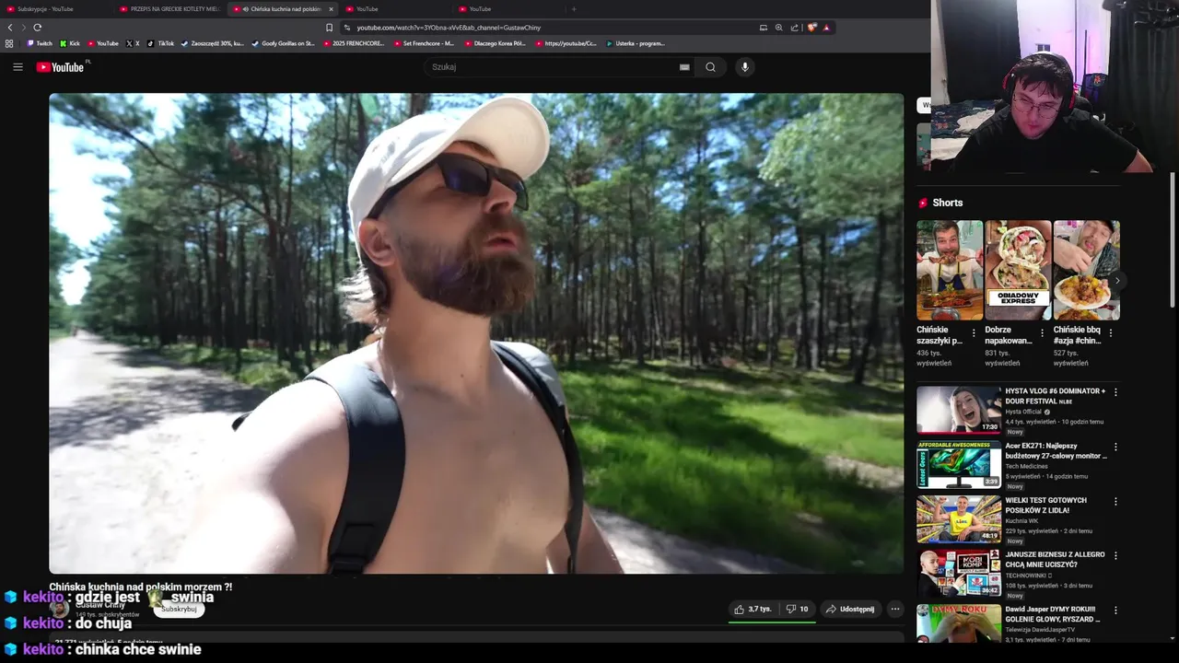Click the Tech Medicines channel name
The height and width of the screenshot is (663, 1179).
(x=1026, y=467)
